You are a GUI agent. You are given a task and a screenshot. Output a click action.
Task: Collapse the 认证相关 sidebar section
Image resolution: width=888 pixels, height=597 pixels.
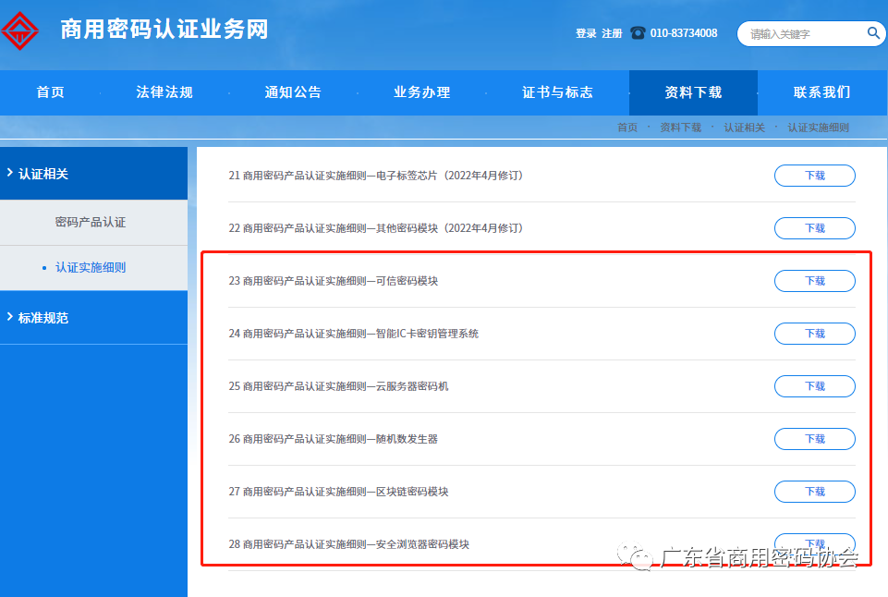[x=43, y=174]
